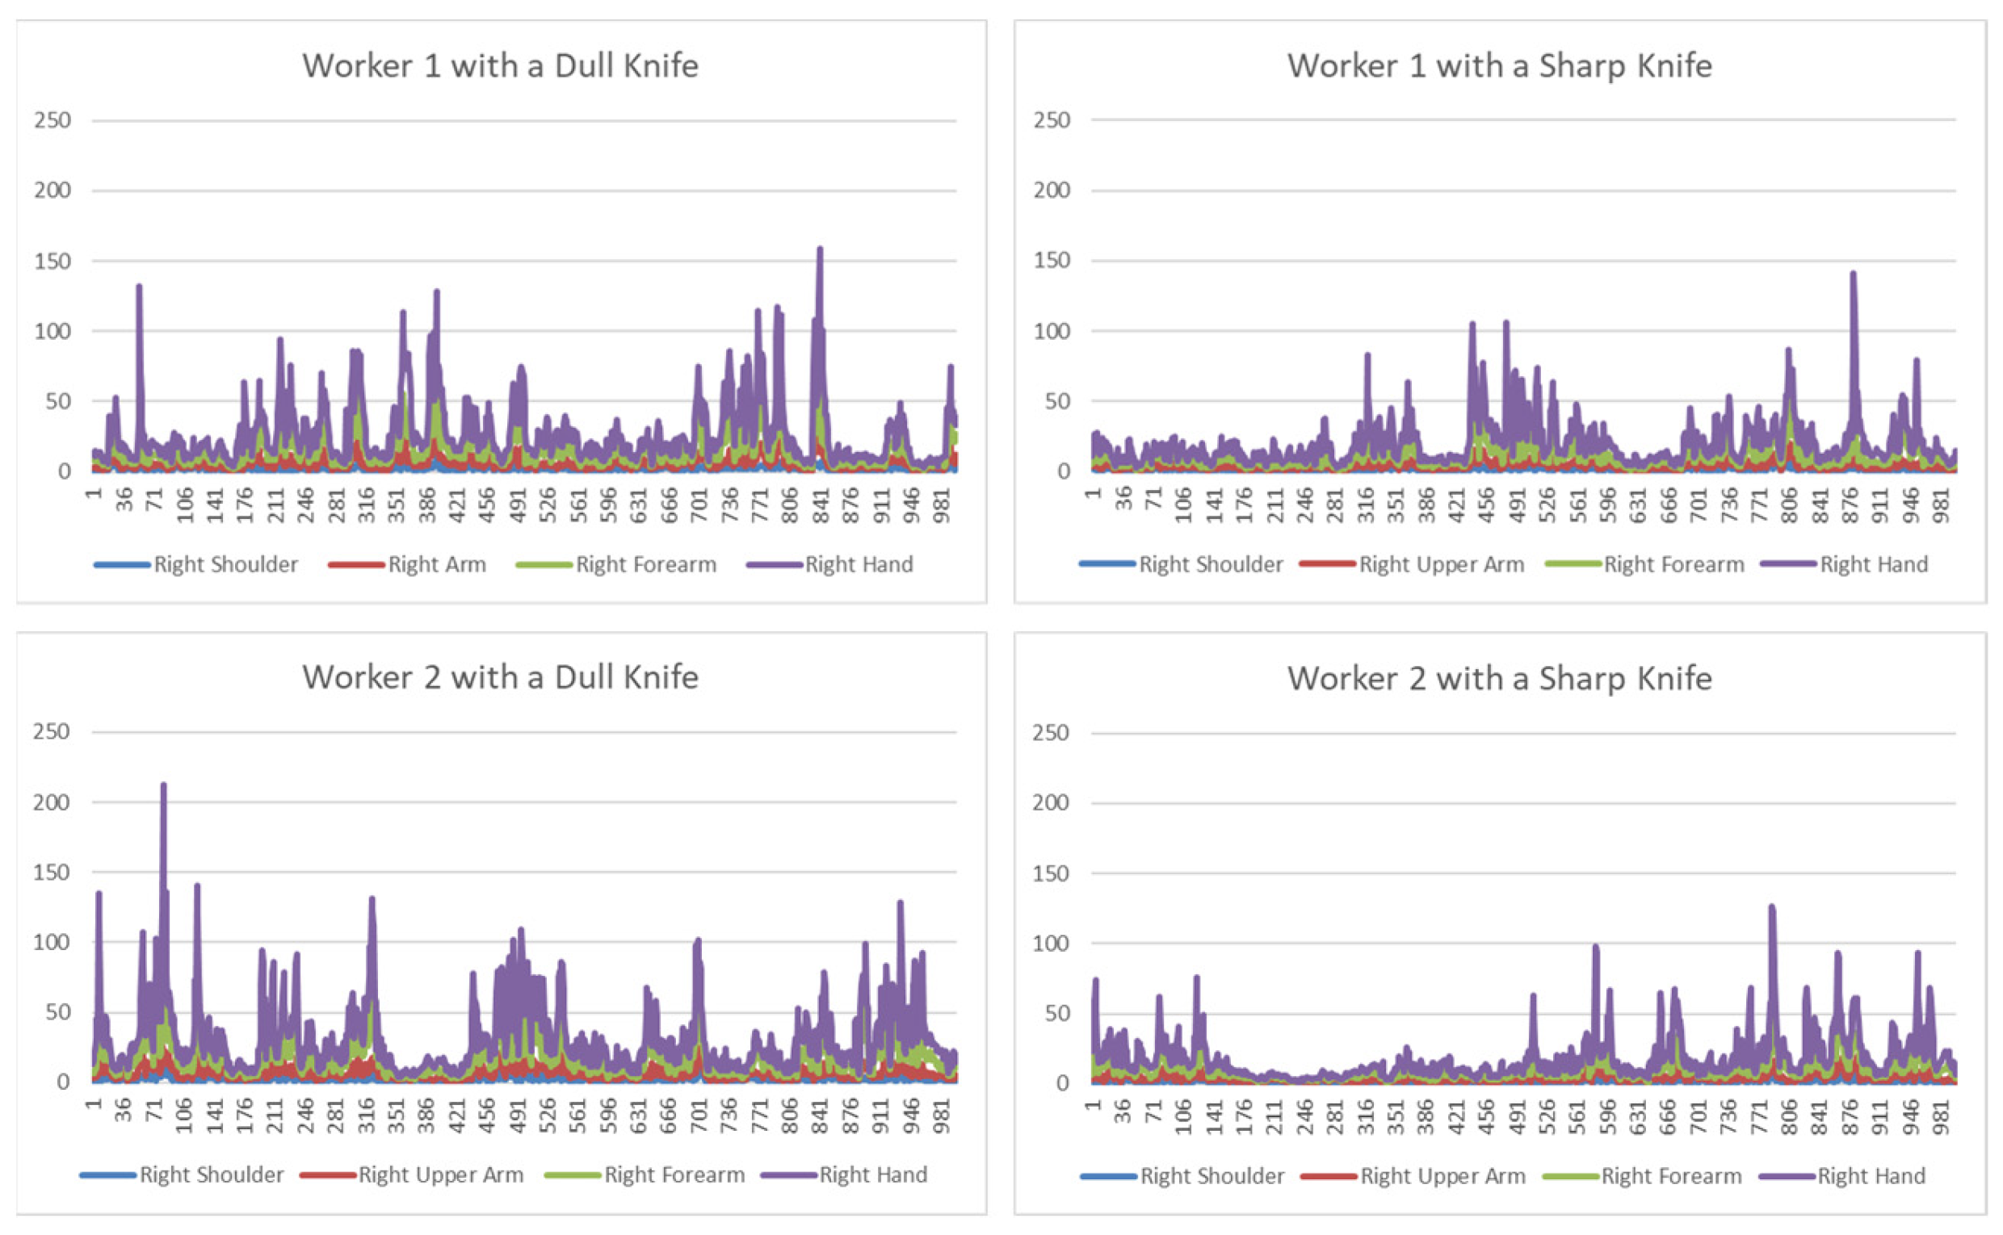Click the 'Worker 2 with a Dull Knife' title
Viewport: 2003px width, 1235px height.
(x=500, y=677)
